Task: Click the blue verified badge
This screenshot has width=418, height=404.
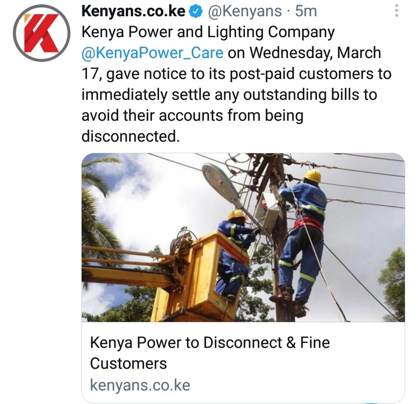Action: coord(196,12)
